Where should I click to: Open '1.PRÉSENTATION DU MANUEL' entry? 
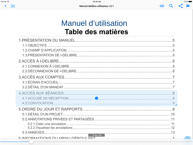coord(96,40)
